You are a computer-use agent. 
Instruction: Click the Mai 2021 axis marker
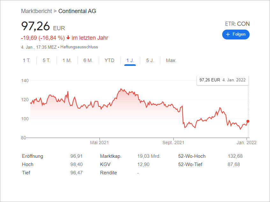[99, 143]
